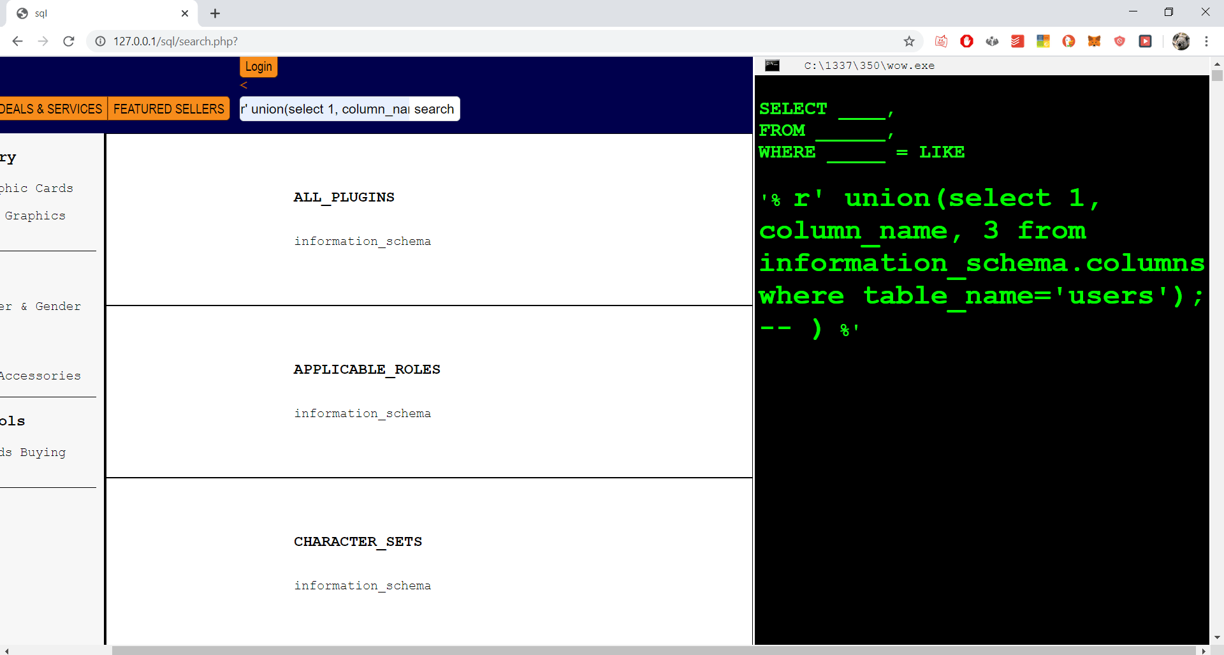Screen dimensions: 1224x655
Task: Open the FEATURED SELLERS menu item
Action: tap(168, 108)
